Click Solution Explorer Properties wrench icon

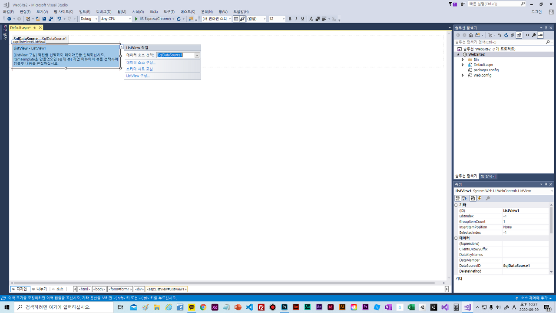tap(534, 35)
